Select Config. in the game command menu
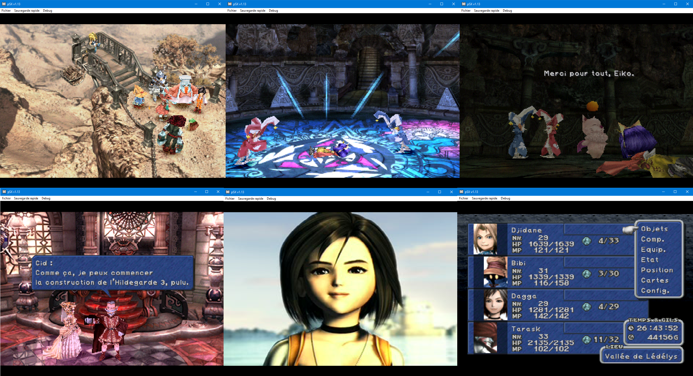The height and width of the screenshot is (376, 693). click(655, 291)
